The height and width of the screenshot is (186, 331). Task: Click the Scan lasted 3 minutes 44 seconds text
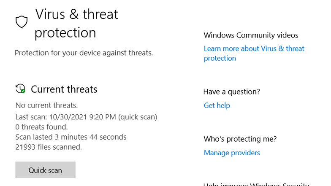coord(71,137)
